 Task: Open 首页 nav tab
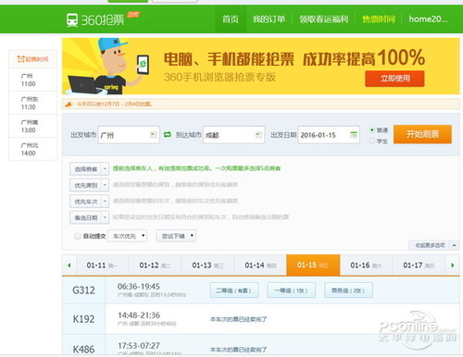coord(231,19)
